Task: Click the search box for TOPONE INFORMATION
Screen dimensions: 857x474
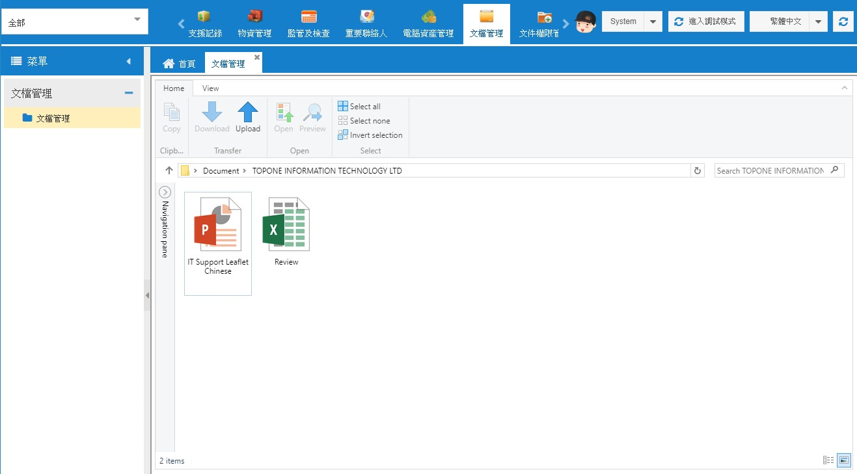Action: pos(771,171)
